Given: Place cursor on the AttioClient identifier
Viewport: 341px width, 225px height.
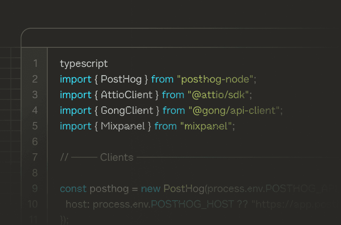Looking at the screenshot, I should pos(126,95).
